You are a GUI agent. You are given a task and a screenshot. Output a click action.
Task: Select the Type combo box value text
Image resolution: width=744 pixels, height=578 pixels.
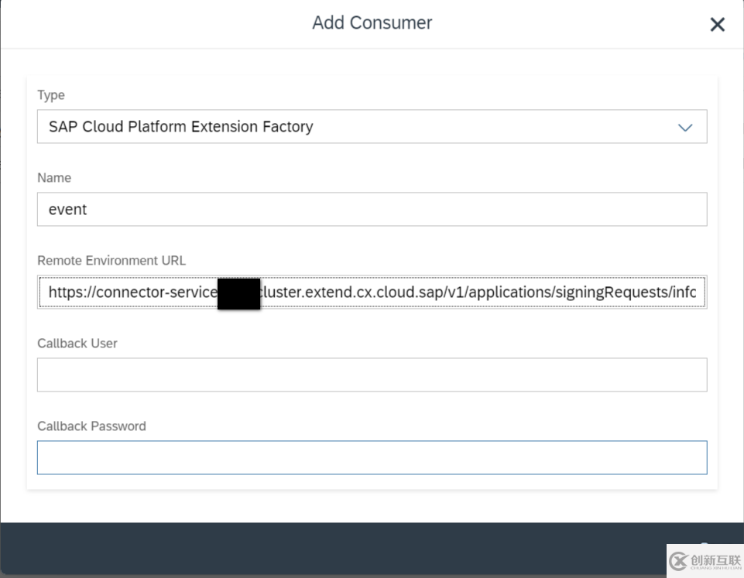pyautogui.click(x=178, y=126)
